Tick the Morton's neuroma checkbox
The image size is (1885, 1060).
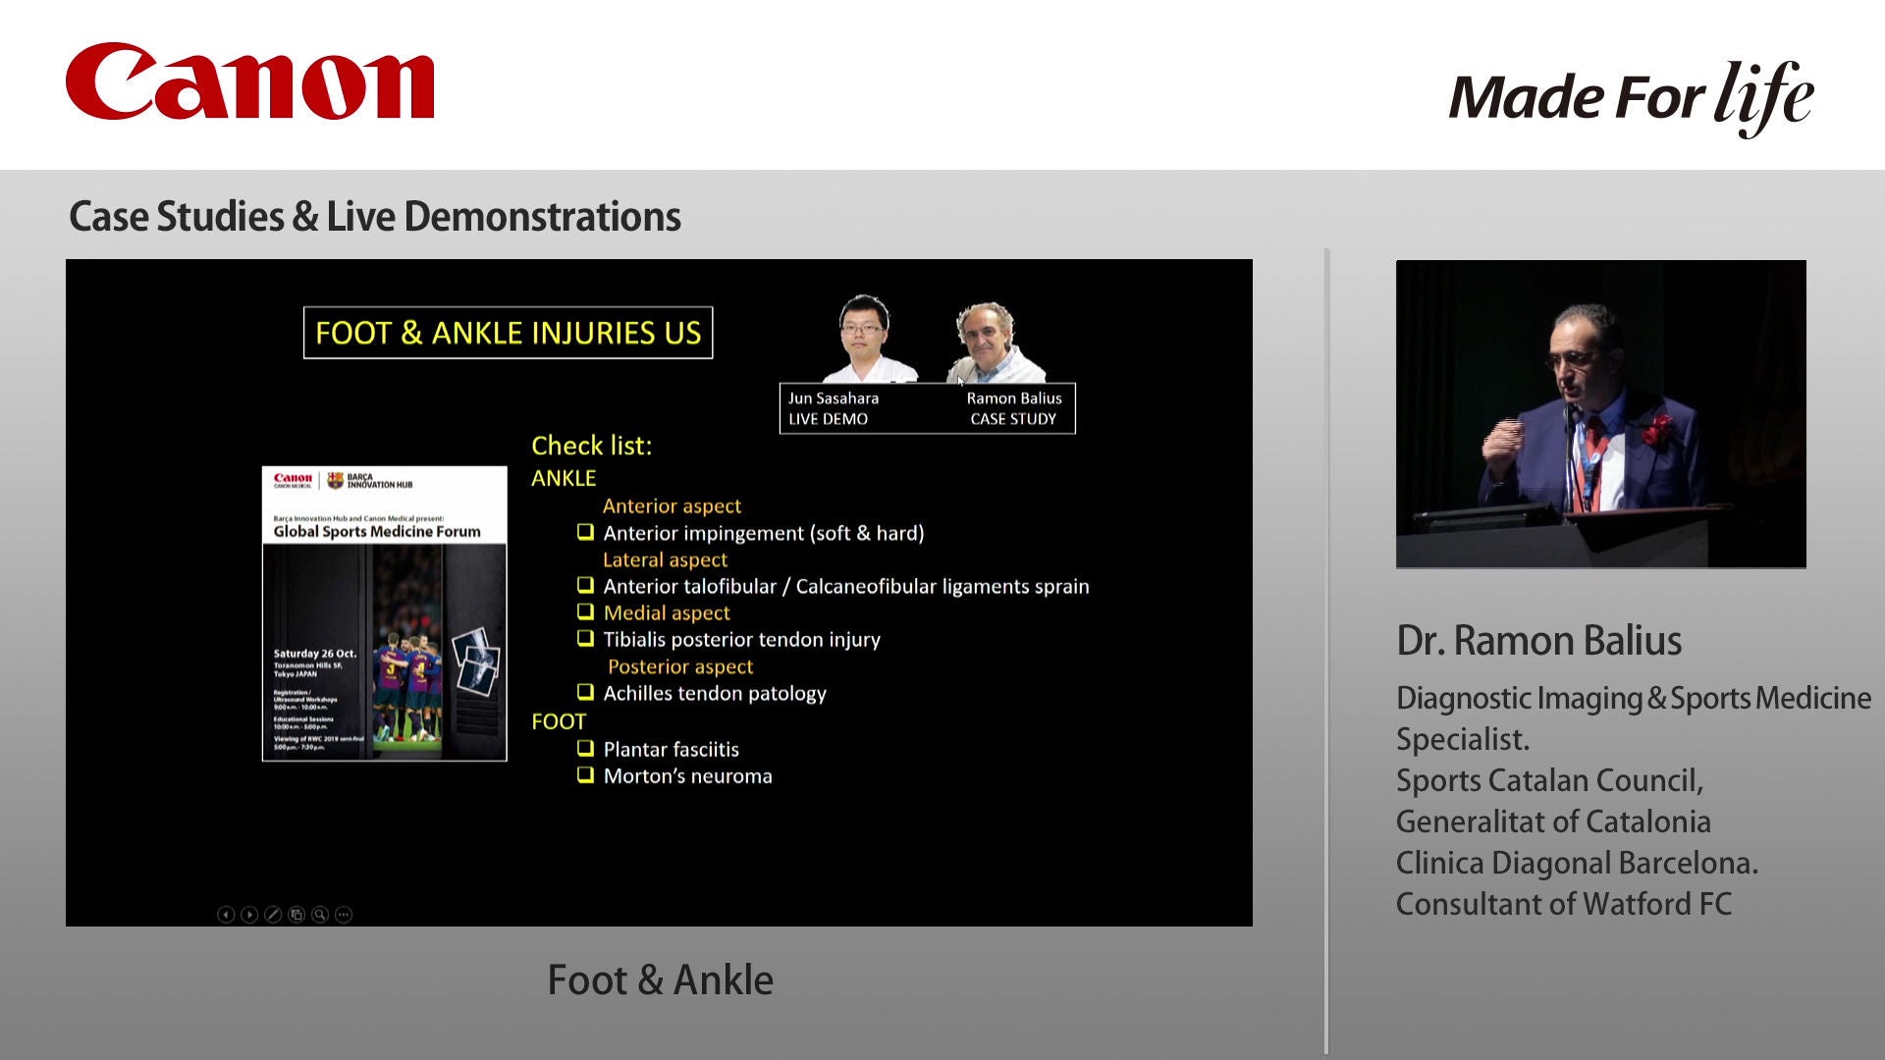(585, 774)
